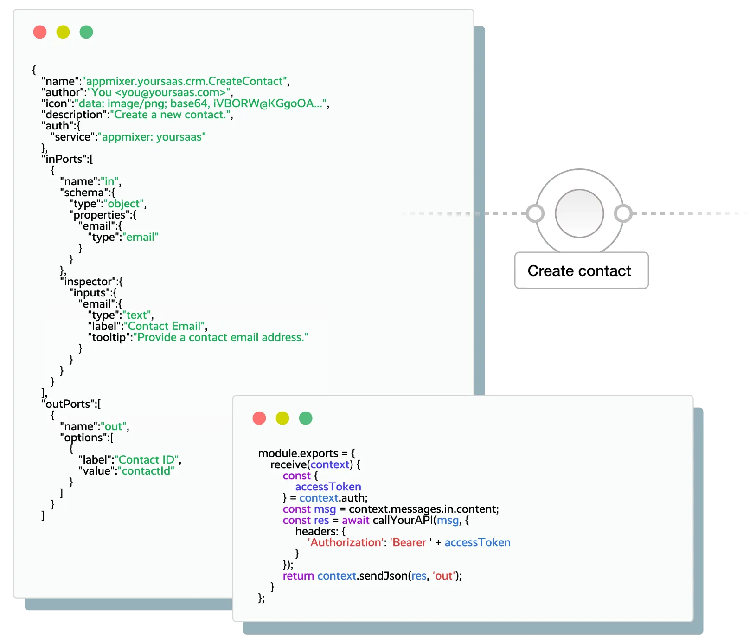
Task: Click the yellow minimize dot on top window
Action: click(x=64, y=32)
